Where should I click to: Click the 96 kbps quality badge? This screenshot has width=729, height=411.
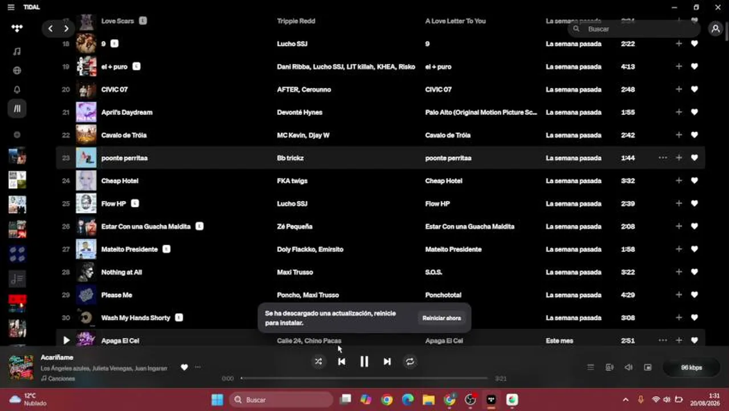pyautogui.click(x=691, y=368)
